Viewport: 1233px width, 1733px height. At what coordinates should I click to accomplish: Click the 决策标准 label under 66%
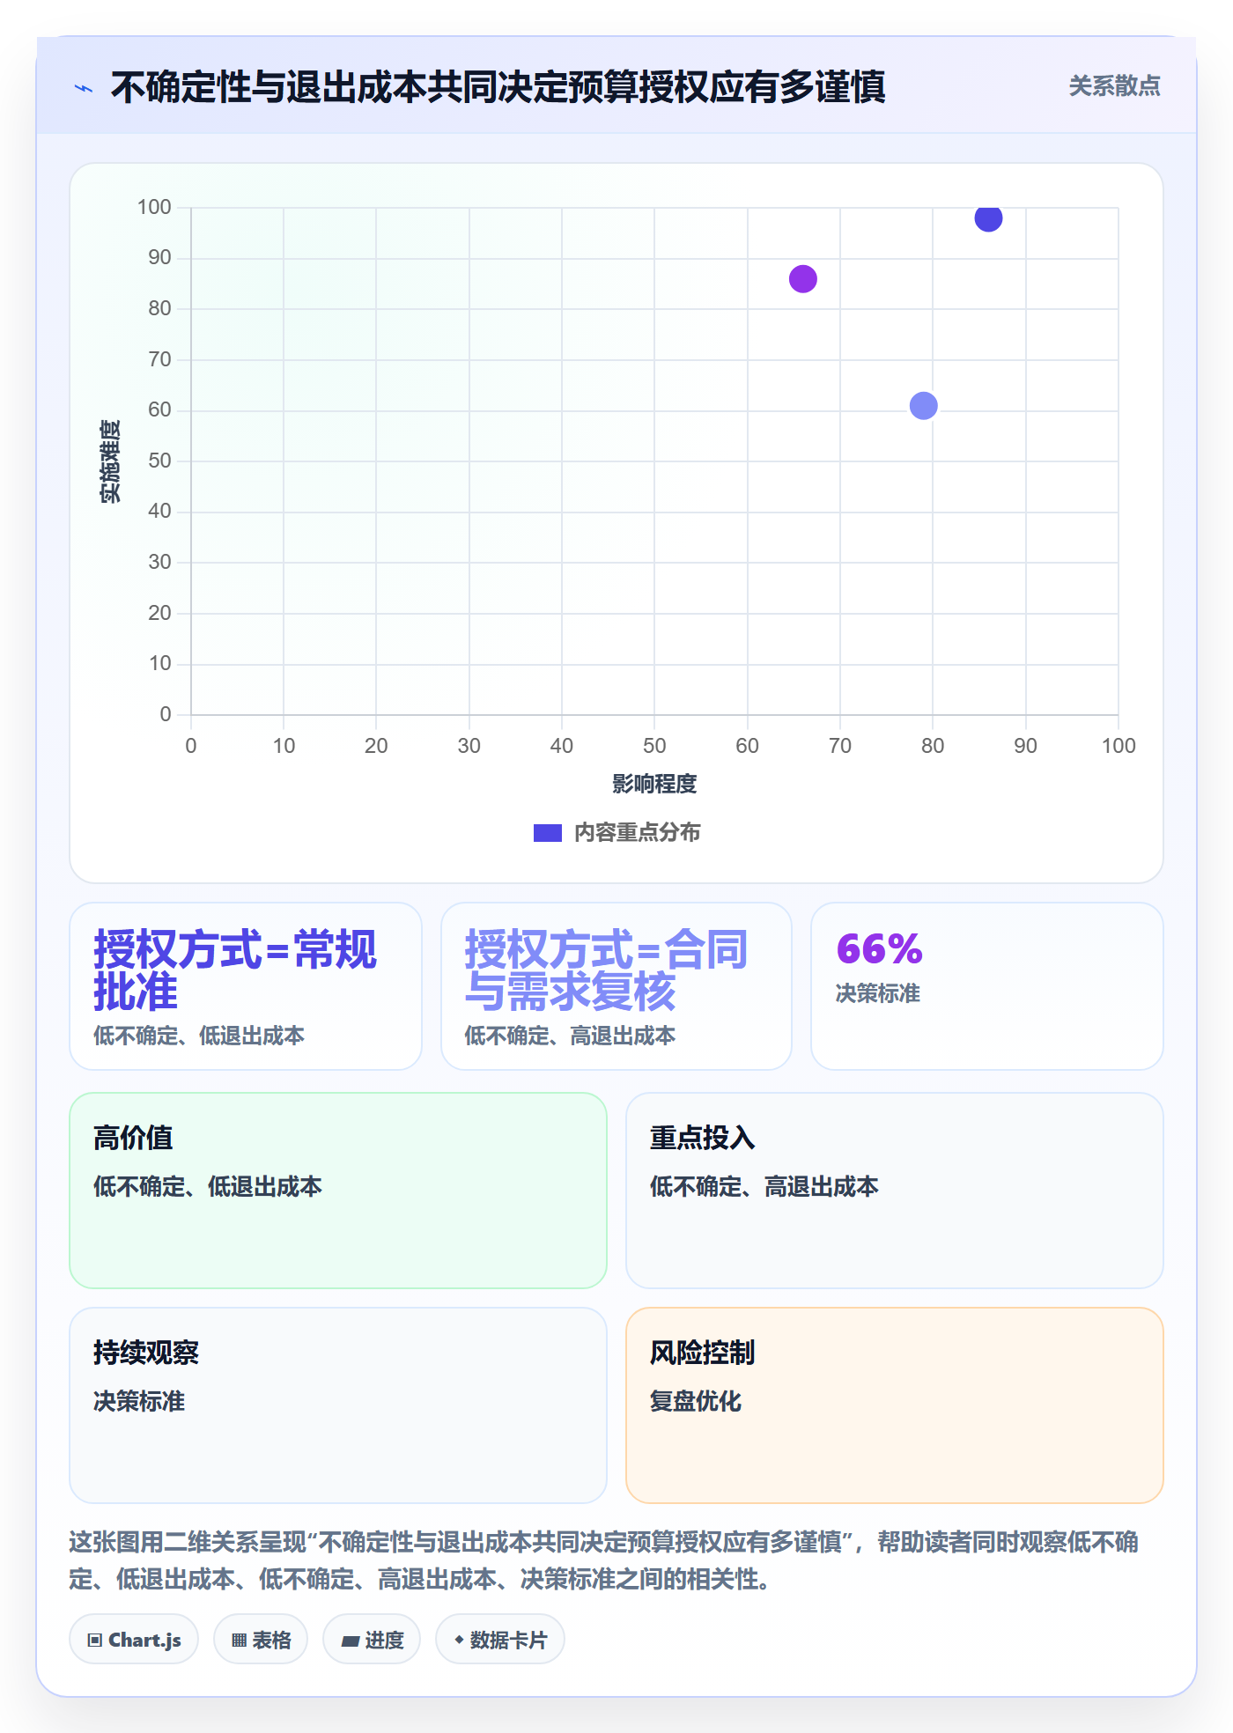click(878, 993)
